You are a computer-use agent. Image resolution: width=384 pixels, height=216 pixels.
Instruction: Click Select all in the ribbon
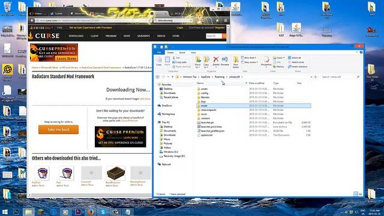(x=295, y=58)
